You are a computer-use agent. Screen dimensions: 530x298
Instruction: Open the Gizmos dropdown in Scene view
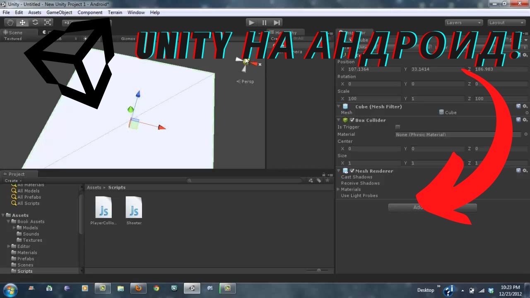click(x=128, y=39)
